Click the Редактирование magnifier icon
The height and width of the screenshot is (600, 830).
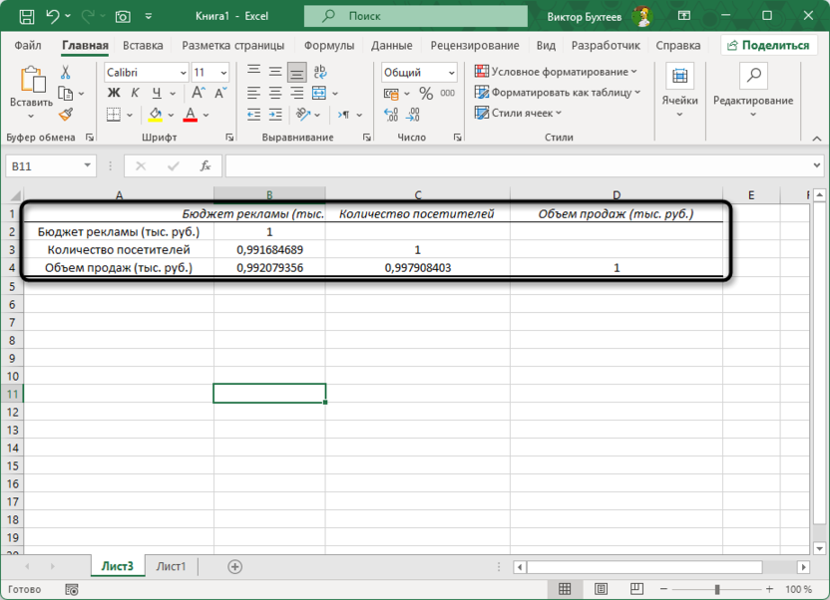(753, 78)
